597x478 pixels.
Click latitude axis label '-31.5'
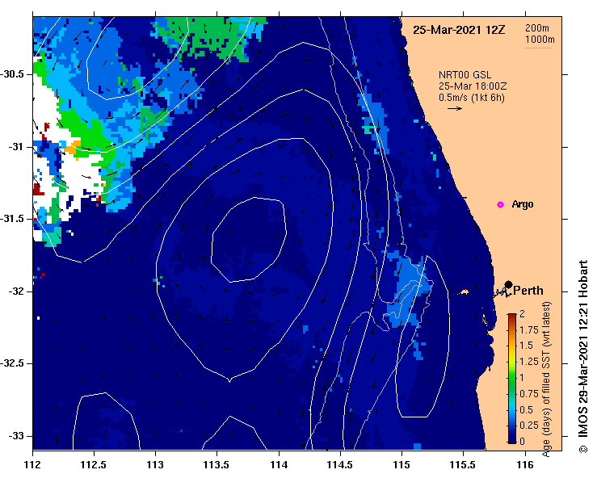coord(12,219)
